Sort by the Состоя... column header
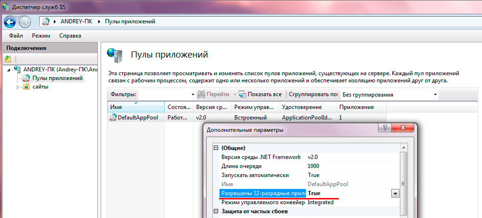Screen dimensions: 482x218 click(x=178, y=107)
